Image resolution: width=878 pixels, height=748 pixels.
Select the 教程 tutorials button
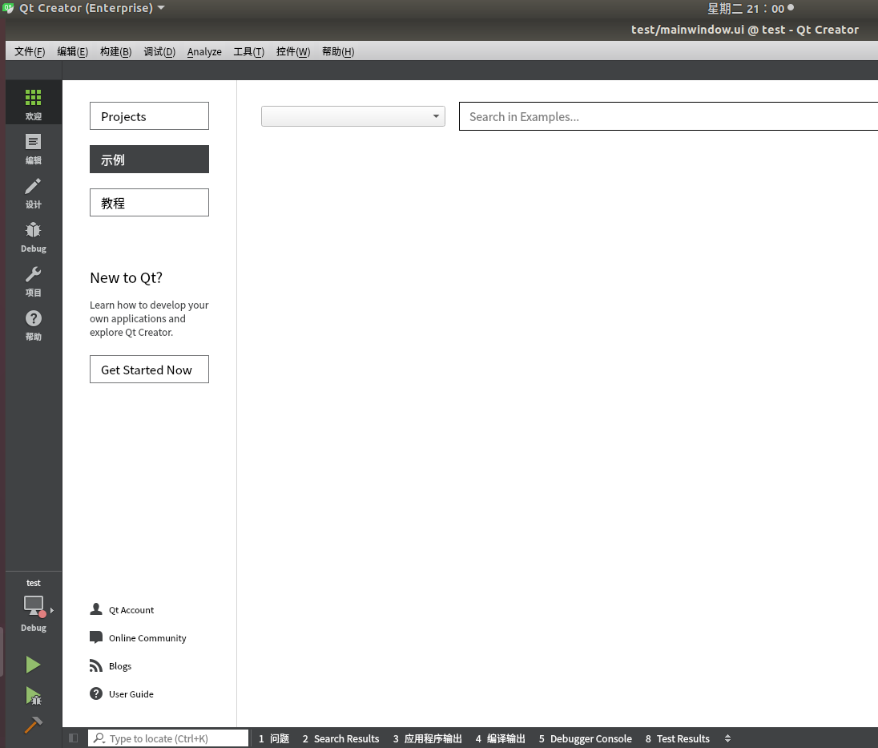[x=149, y=202]
